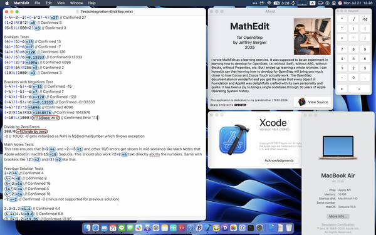
Task: Click the document icon in MathEdit title bar
Action: (x=78, y=11)
